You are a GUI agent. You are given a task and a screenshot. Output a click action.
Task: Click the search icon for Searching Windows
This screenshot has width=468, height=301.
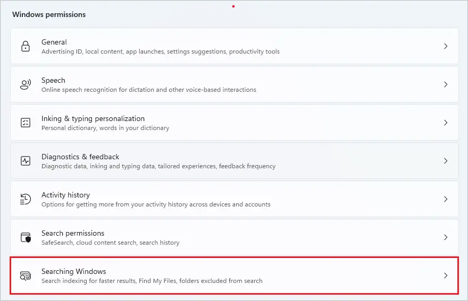tap(26, 276)
